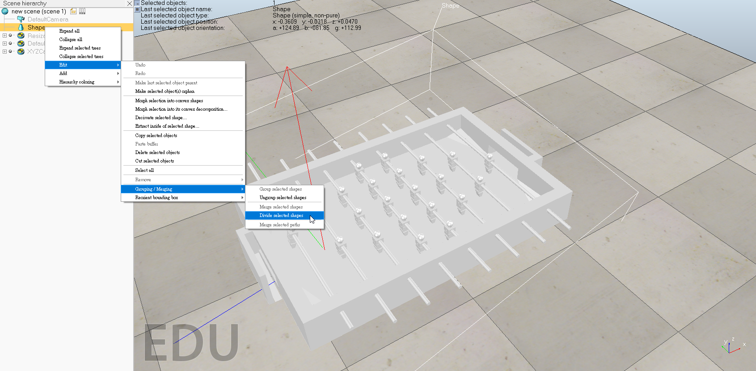Expand the Resizable tree node
756x371 pixels.
(x=4, y=36)
